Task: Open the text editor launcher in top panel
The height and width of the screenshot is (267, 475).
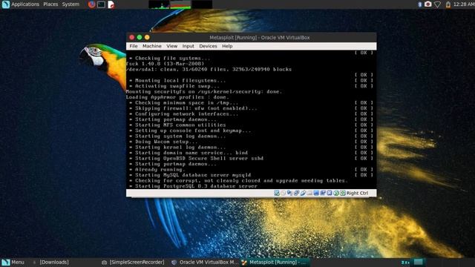Action: click(x=111, y=4)
